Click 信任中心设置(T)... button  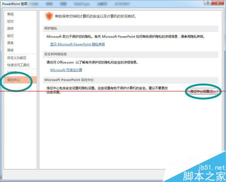(202, 91)
